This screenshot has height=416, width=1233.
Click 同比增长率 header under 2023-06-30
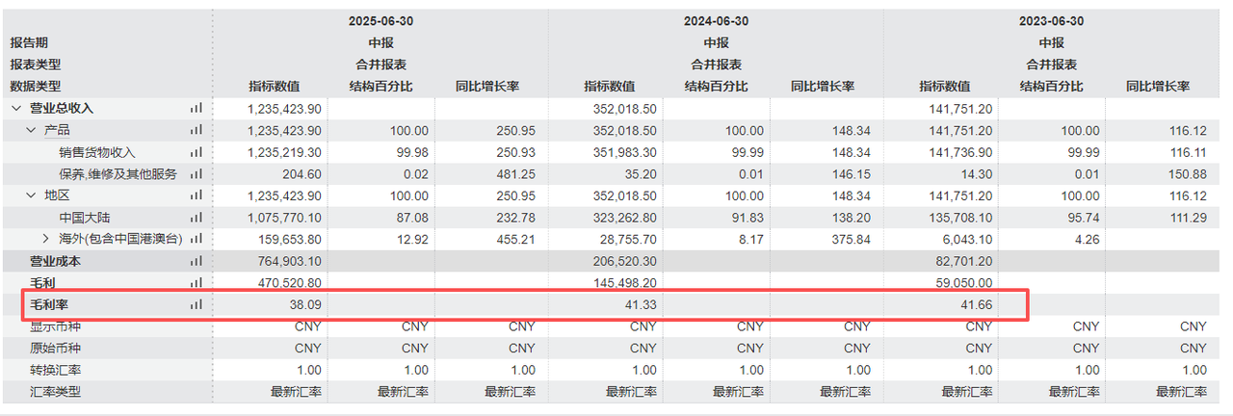[1158, 87]
